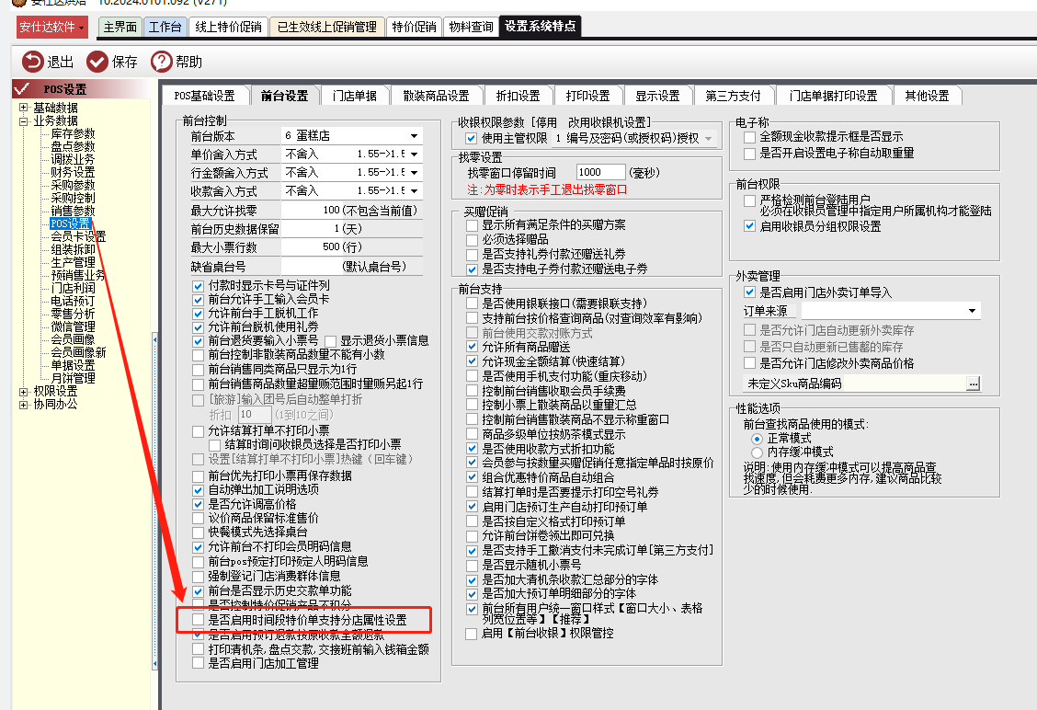
Task: Toggle 付款时显示卡号与证件列 checkbox
Action: pyautogui.click(x=198, y=286)
